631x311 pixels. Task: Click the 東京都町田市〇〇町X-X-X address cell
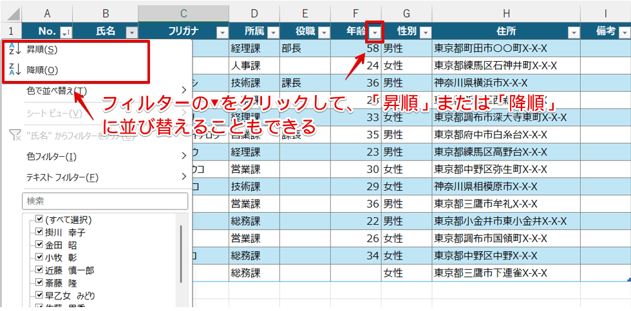coord(506,49)
